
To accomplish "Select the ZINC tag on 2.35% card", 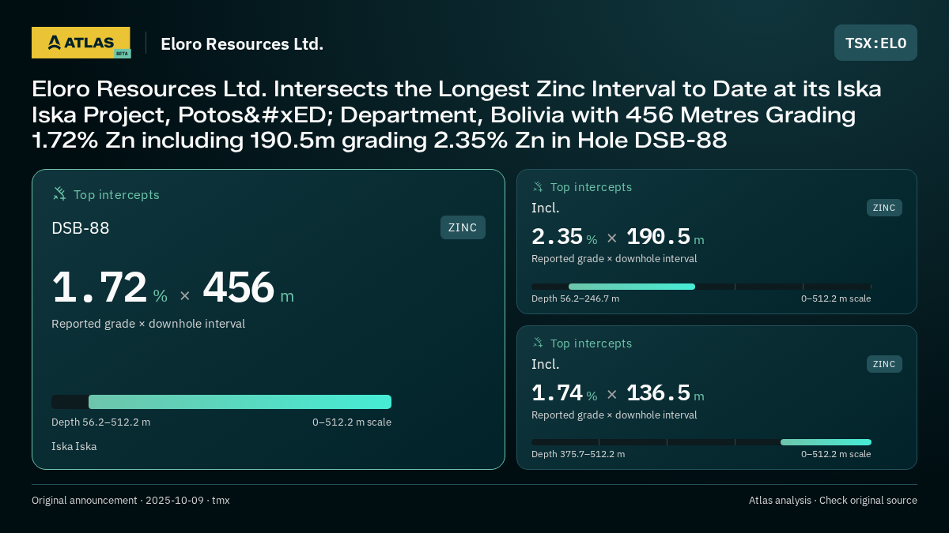I will 884,208.
